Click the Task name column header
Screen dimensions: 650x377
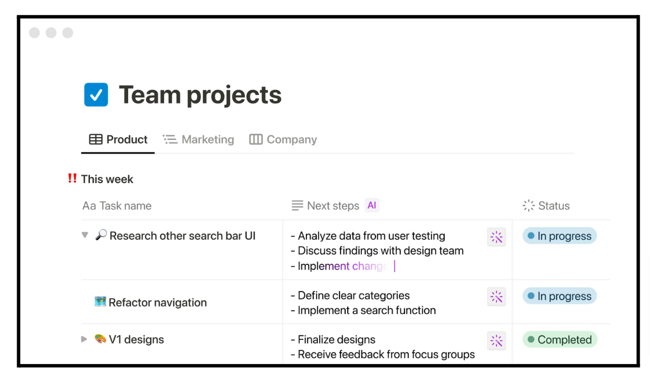click(117, 206)
